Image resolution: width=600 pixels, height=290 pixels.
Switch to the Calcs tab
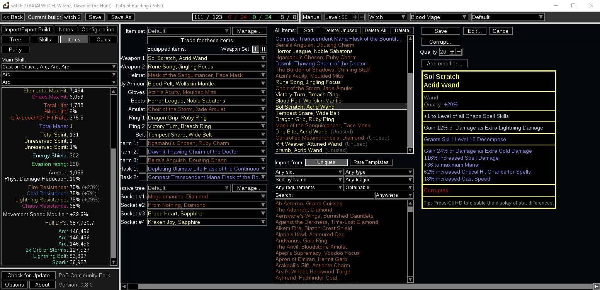(x=104, y=39)
